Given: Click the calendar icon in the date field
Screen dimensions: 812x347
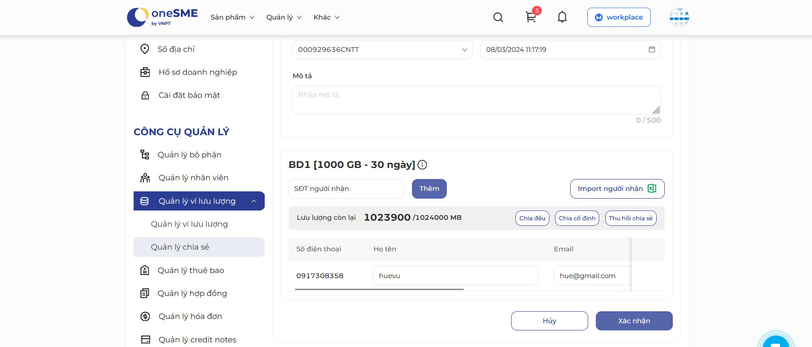Looking at the screenshot, I should tap(652, 49).
